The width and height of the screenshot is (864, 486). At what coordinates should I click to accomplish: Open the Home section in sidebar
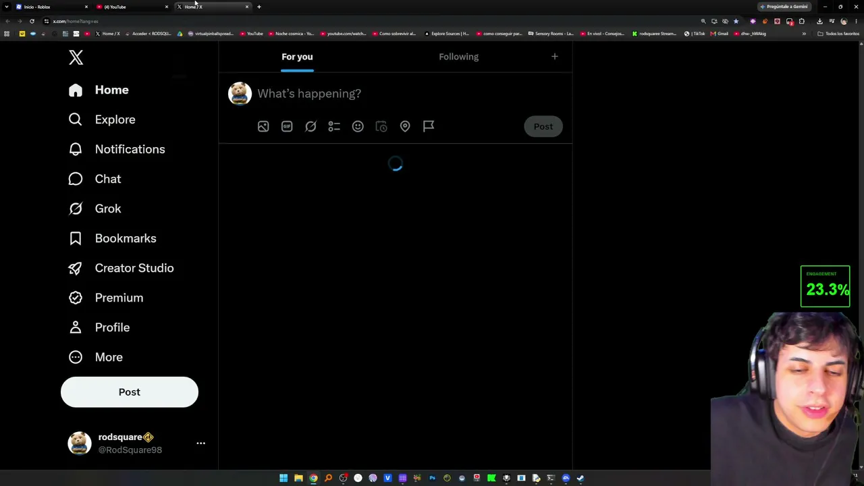(x=99, y=90)
